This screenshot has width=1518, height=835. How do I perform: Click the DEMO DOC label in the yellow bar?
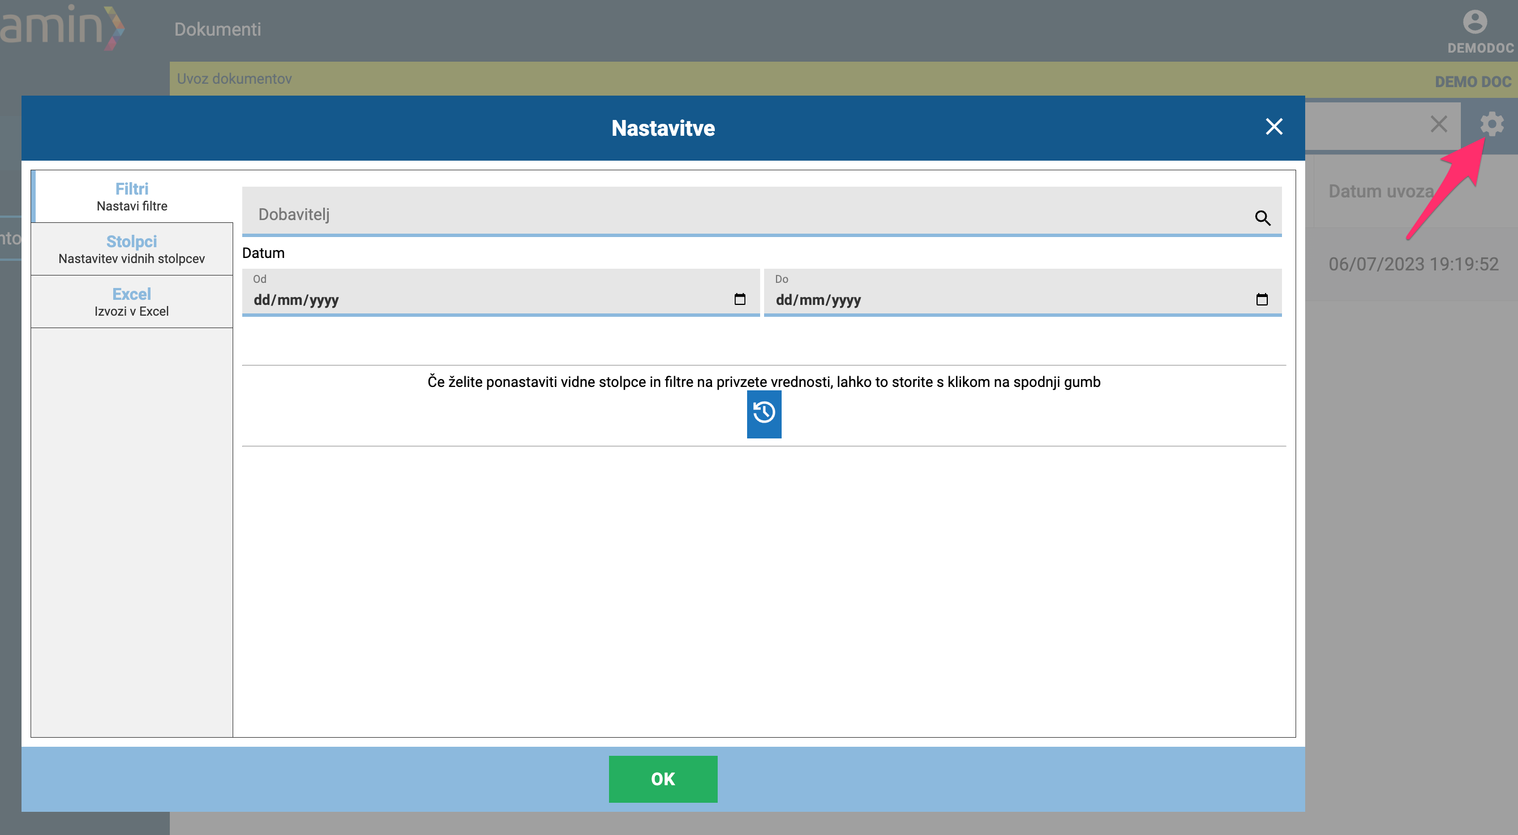pyautogui.click(x=1473, y=82)
